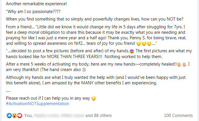Image resolution: width=199 pixels, height=121 pixels.
Task: Click the yellow heart after "any way"
Action: click(94, 98)
